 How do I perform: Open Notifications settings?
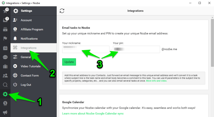point(29,39)
